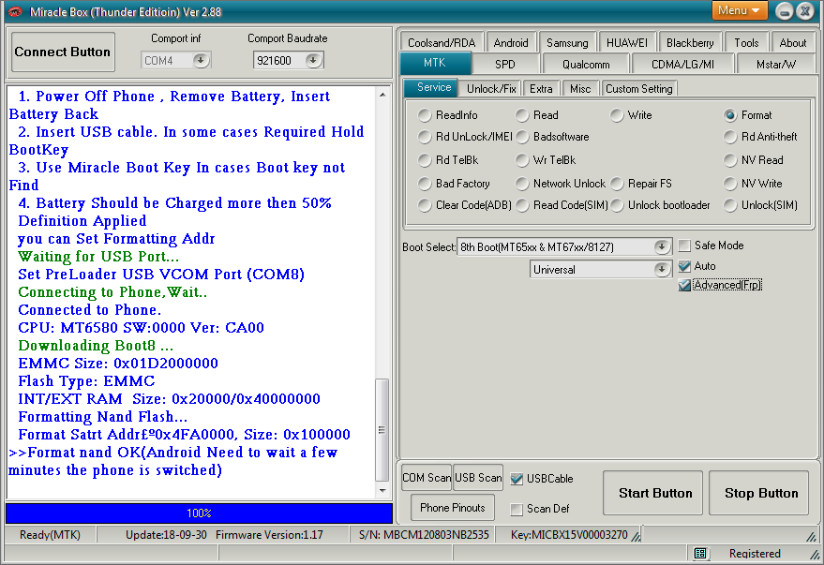Select the Rd UnLock/IMEI radio option
The image size is (824, 565).
click(425, 137)
